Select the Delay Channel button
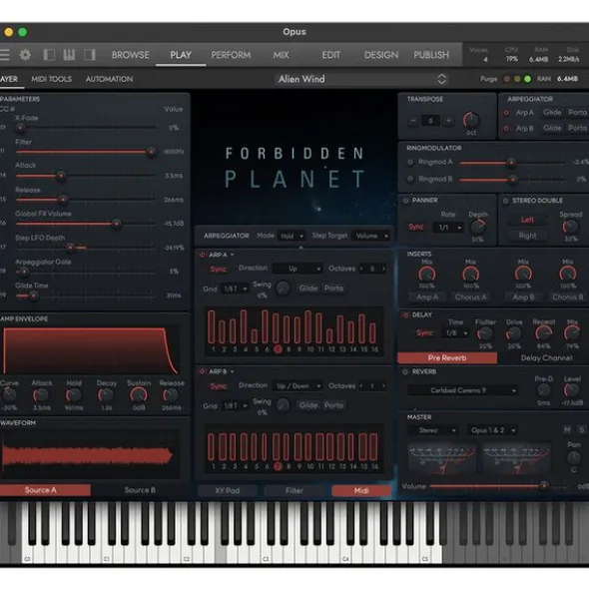589x590 pixels. [x=546, y=357]
